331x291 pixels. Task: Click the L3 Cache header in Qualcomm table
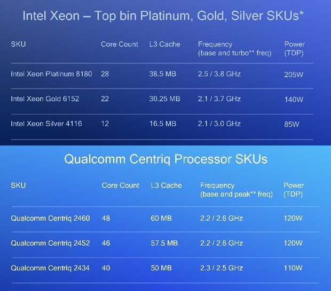click(x=166, y=185)
